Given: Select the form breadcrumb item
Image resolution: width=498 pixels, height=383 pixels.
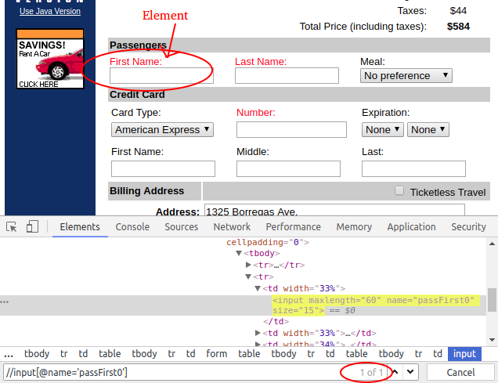Looking at the screenshot, I should (x=216, y=354).
